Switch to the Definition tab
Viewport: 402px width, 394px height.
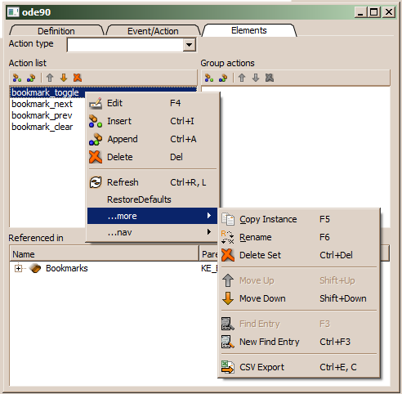tap(56, 31)
